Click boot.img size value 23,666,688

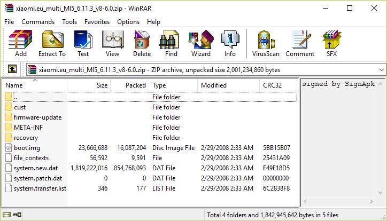pos(93,148)
